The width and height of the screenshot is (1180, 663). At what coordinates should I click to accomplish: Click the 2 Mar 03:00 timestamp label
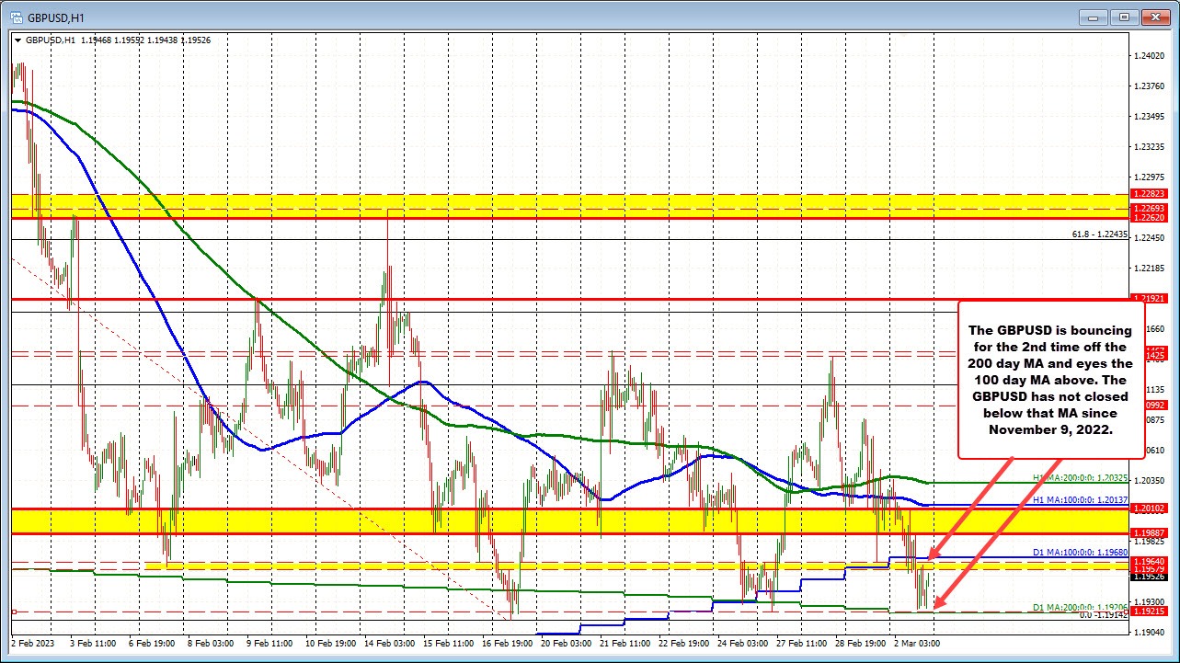tap(917, 645)
